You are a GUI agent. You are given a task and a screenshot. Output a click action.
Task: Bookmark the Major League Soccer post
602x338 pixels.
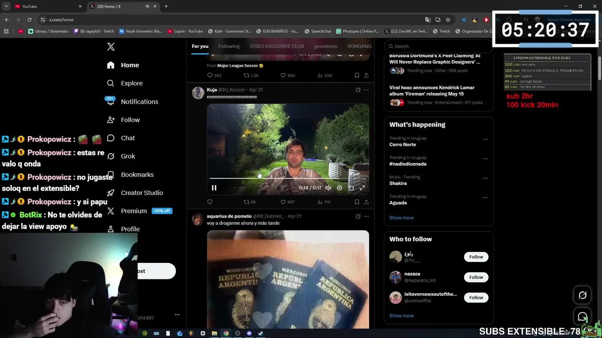tap(356, 75)
